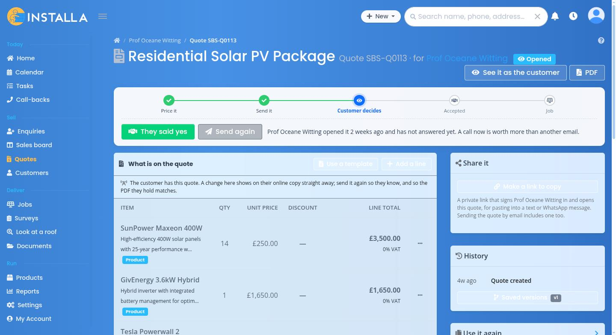Click the Accepted step handshake circle

pyautogui.click(x=454, y=100)
